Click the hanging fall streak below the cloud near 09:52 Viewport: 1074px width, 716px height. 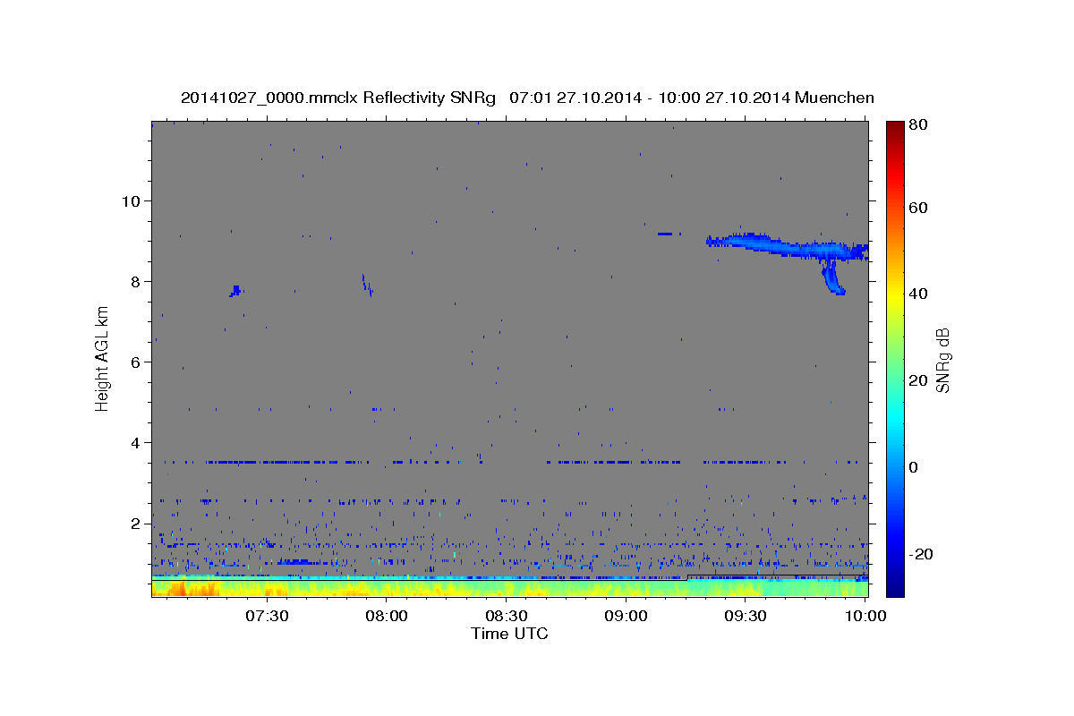point(833,277)
